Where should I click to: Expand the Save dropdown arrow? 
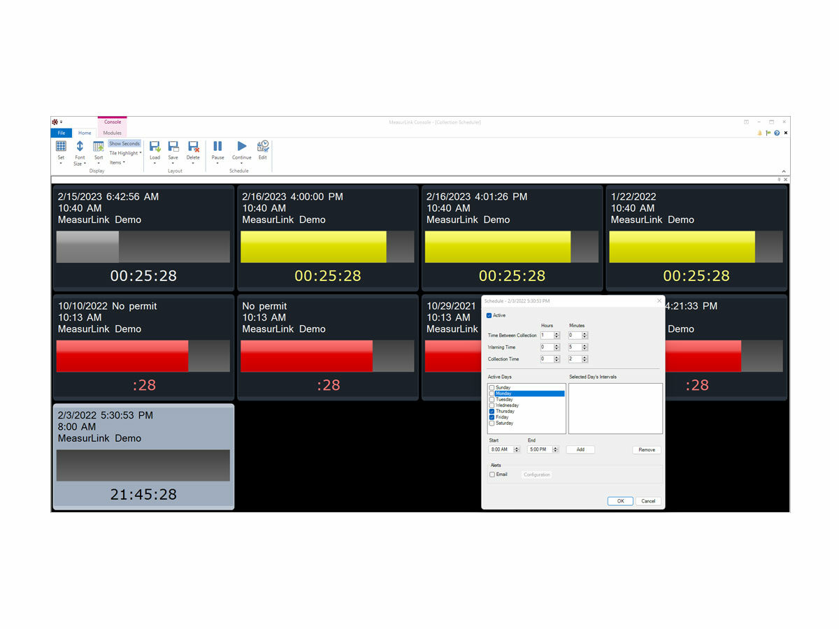click(173, 164)
